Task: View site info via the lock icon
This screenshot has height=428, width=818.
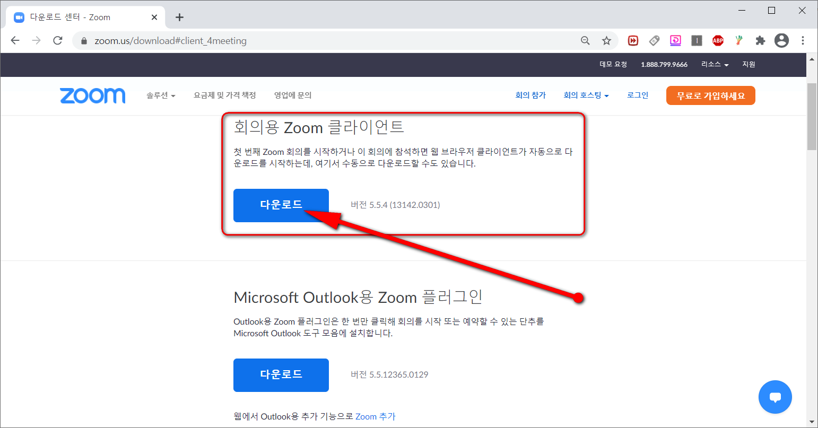Action: point(84,41)
